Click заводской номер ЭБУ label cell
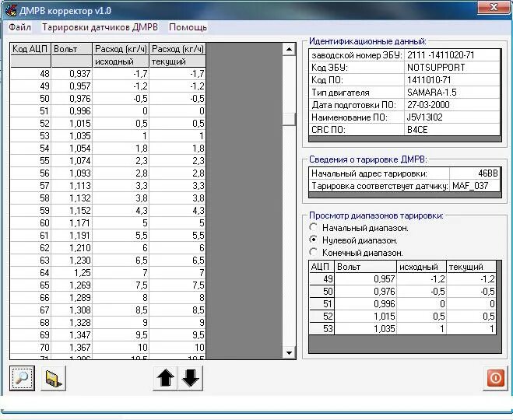The height and width of the screenshot is (420, 513). coord(357,55)
